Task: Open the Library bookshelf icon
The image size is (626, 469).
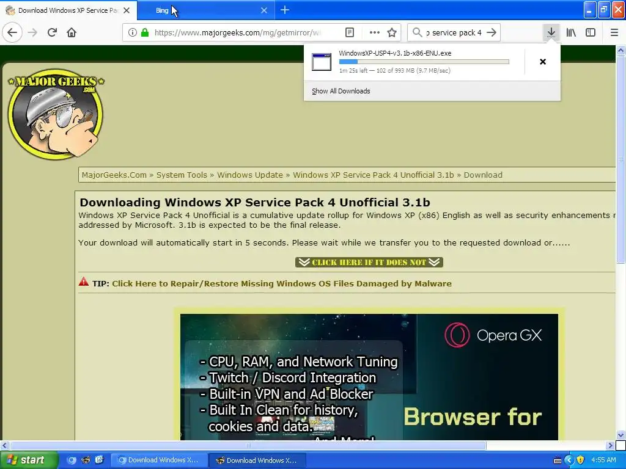Action: (x=571, y=32)
